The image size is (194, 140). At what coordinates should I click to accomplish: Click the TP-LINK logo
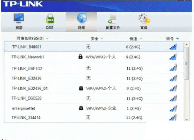coord(23,4)
